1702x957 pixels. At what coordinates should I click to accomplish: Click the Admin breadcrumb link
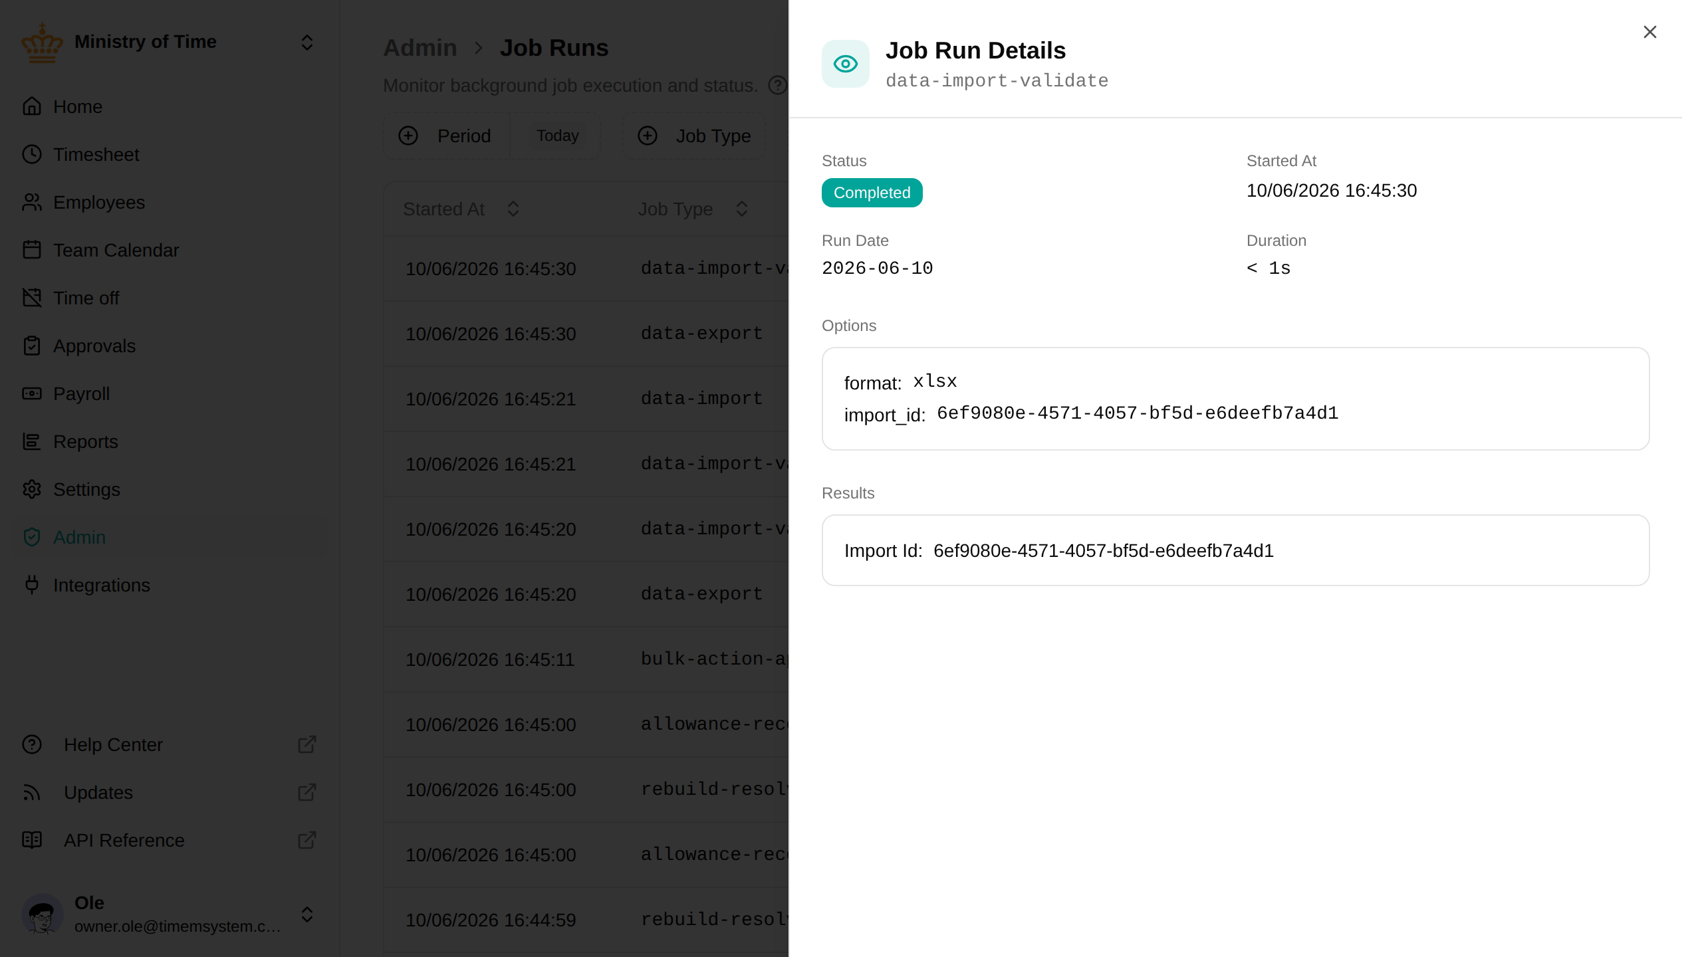tap(420, 48)
